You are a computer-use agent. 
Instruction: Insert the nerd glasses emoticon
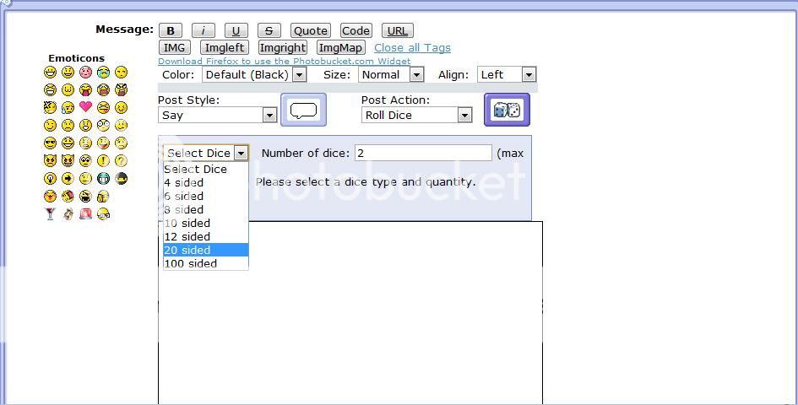coord(103,213)
